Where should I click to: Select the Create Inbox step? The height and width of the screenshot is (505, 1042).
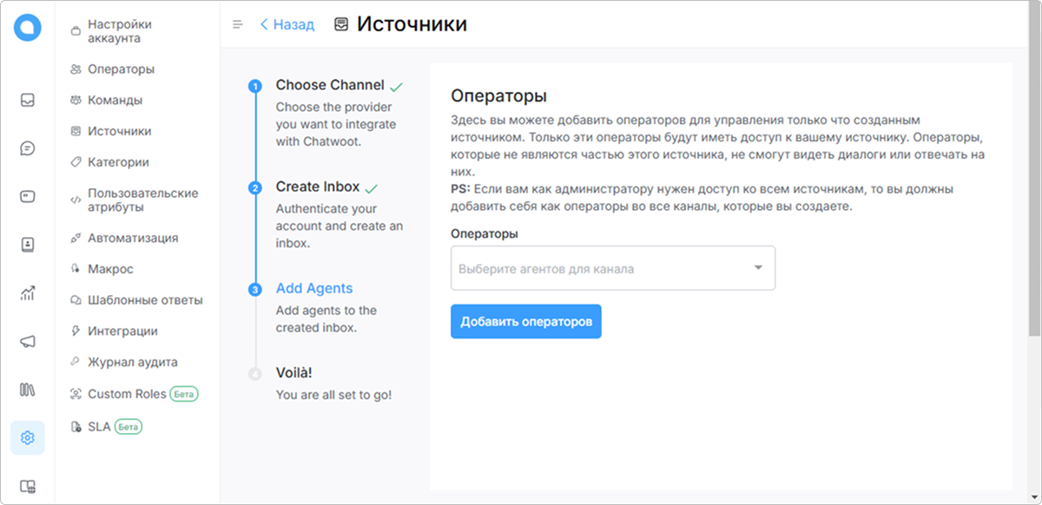pos(318,187)
